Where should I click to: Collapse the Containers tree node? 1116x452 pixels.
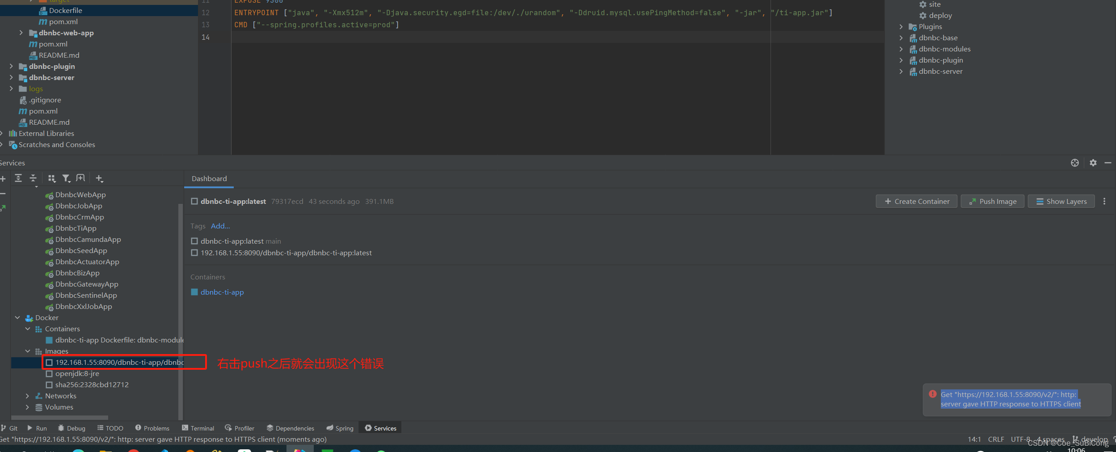[27, 329]
